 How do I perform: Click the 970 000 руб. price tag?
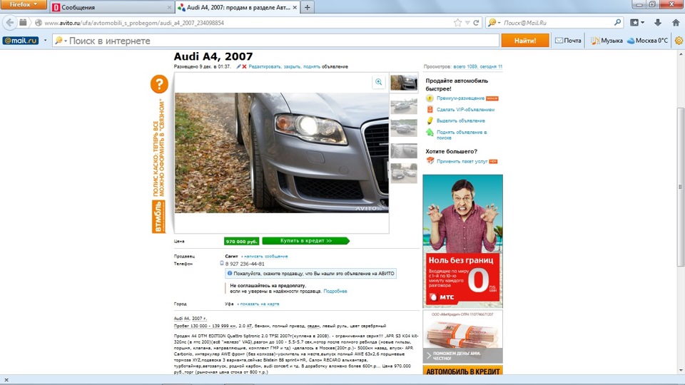pos(242,241)
